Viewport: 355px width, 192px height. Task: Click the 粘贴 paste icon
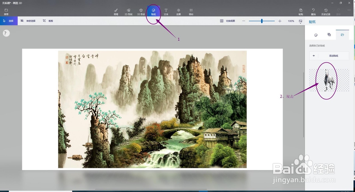coord(301,10)
